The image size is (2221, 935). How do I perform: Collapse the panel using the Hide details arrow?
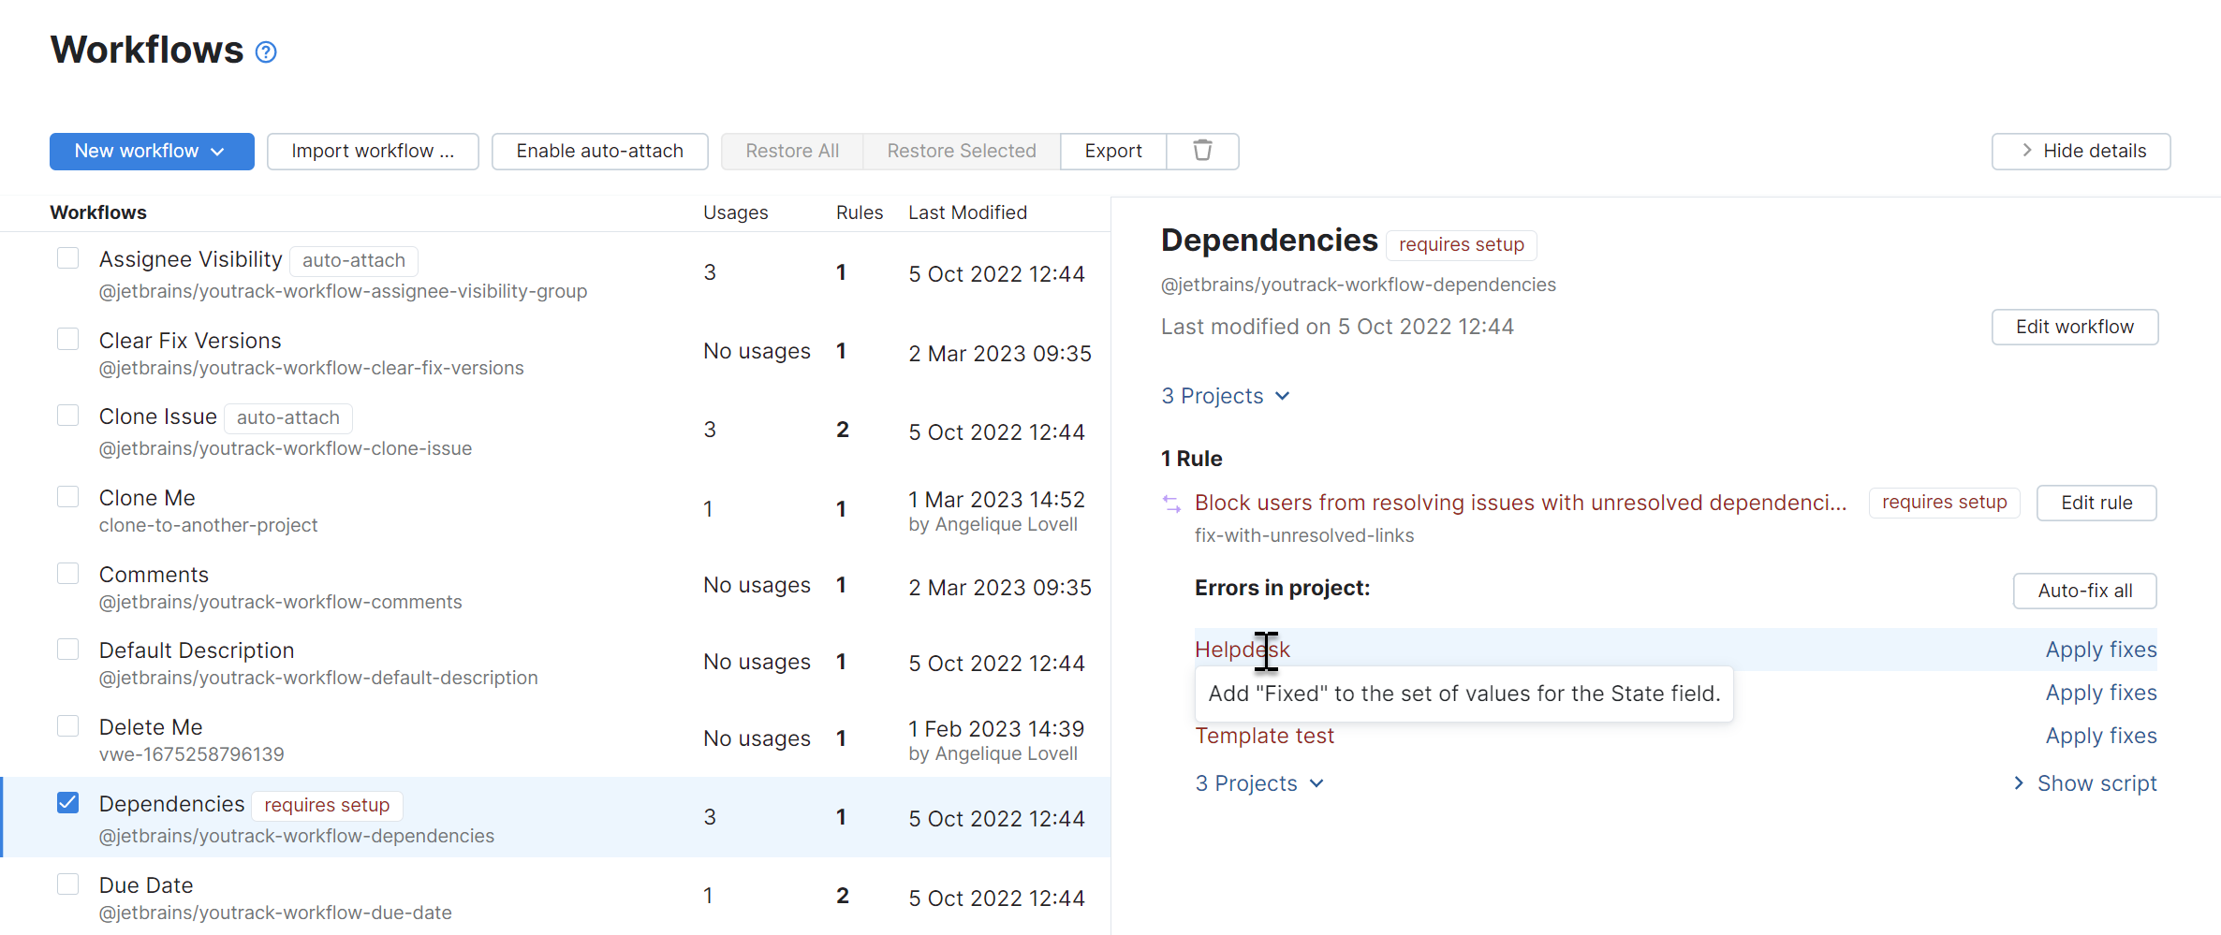2025,151
